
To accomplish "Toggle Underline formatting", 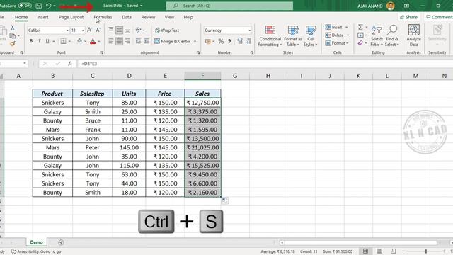I will point(47,41).
